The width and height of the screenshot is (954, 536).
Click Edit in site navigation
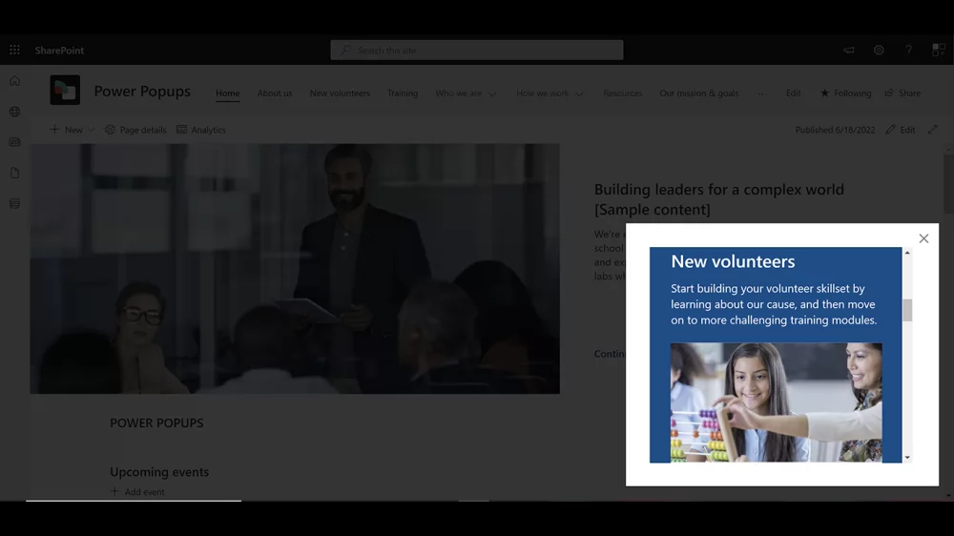793,93
